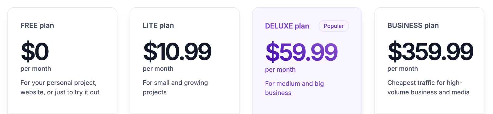This screenshot has width=493, height=114.
Task: Click 'per month' under $359.99
Action: [403, 69]
